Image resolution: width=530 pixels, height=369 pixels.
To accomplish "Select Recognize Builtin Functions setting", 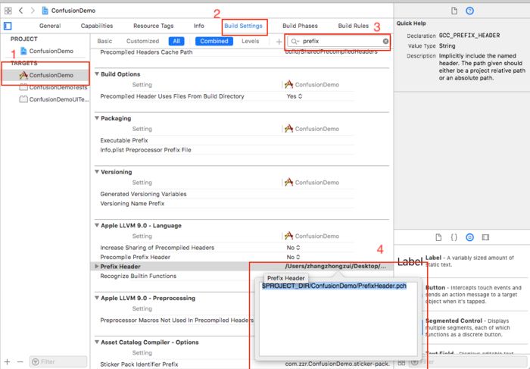I will click(139, 276).
